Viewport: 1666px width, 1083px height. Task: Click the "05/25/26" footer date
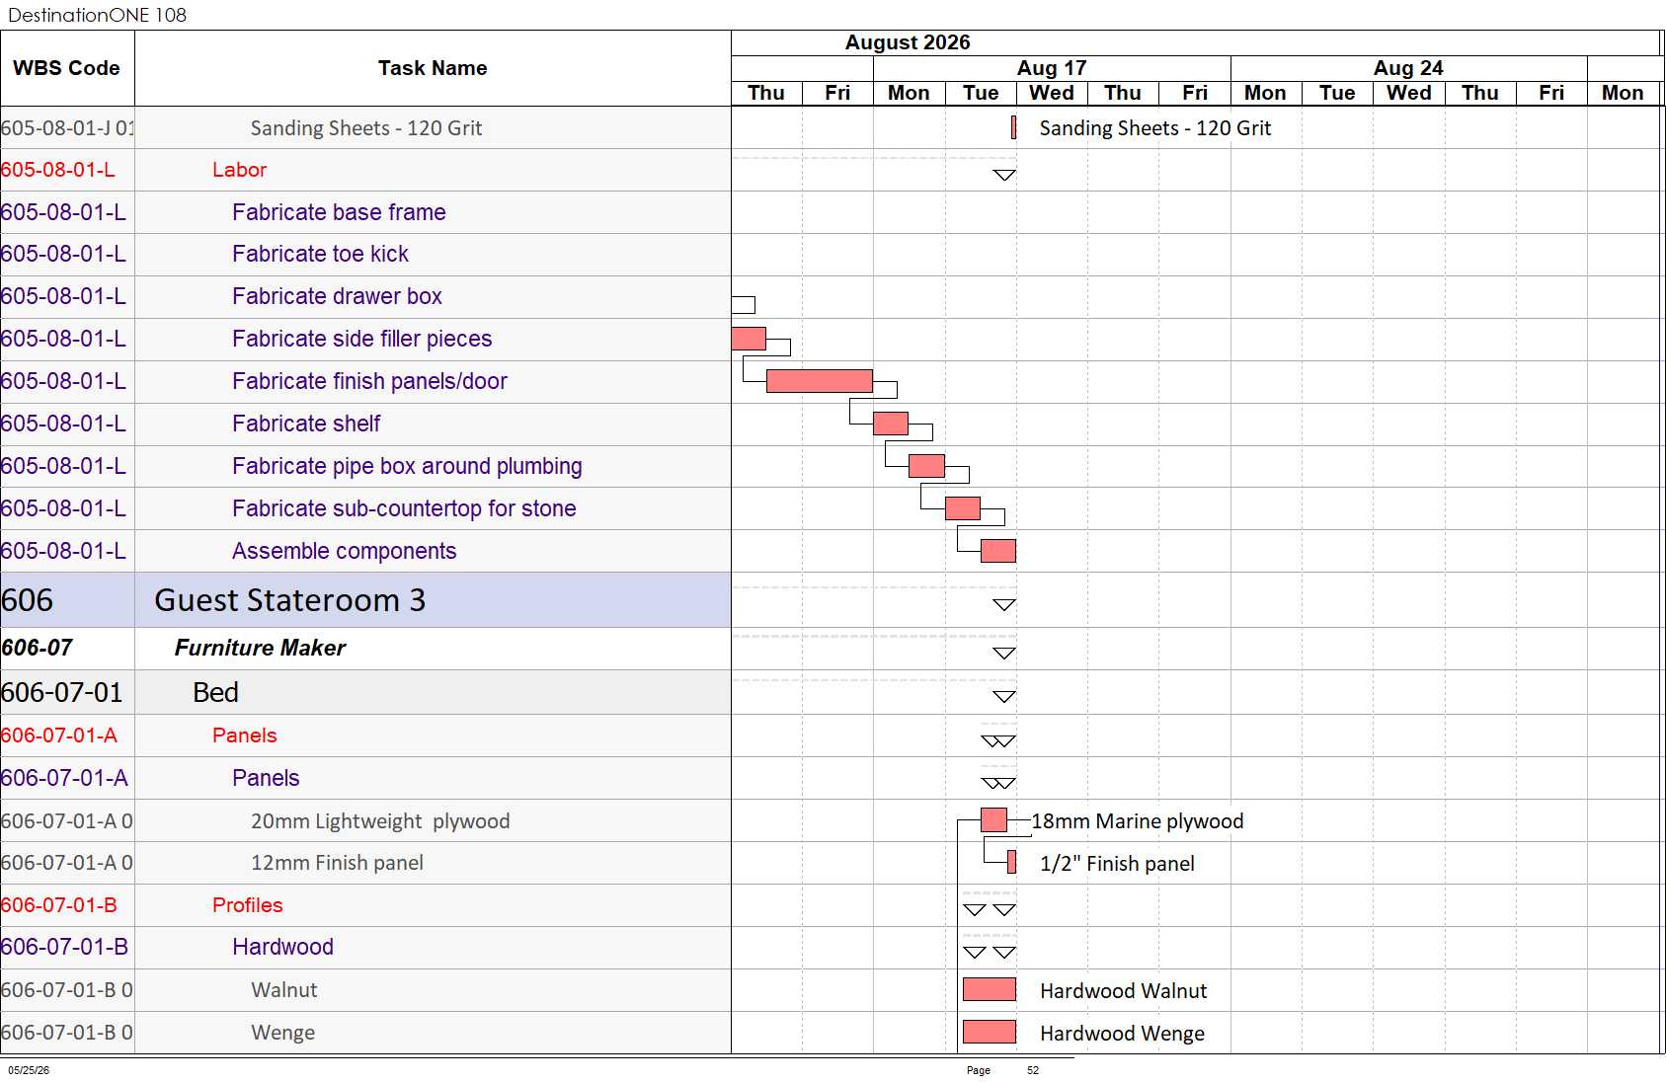[29, 1070]
